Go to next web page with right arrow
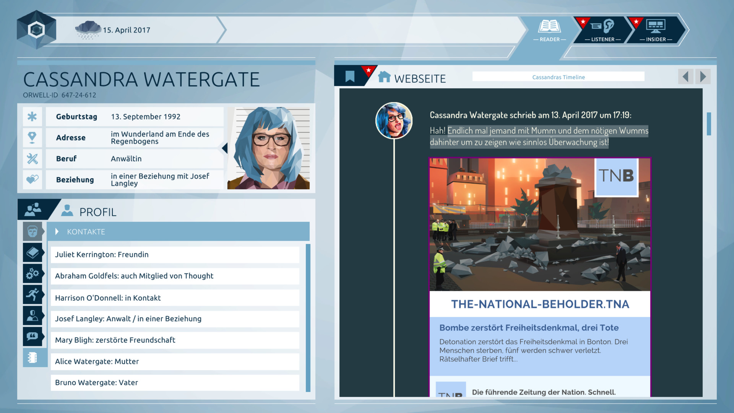 coord(703,77)
